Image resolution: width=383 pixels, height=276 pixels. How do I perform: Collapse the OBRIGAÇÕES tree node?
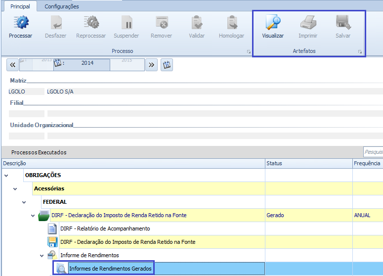tap(6, 175)
